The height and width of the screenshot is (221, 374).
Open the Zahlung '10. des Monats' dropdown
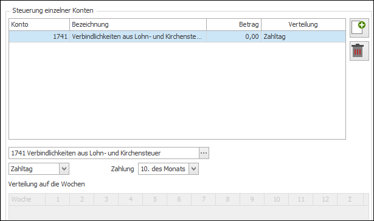pos(193,169)
